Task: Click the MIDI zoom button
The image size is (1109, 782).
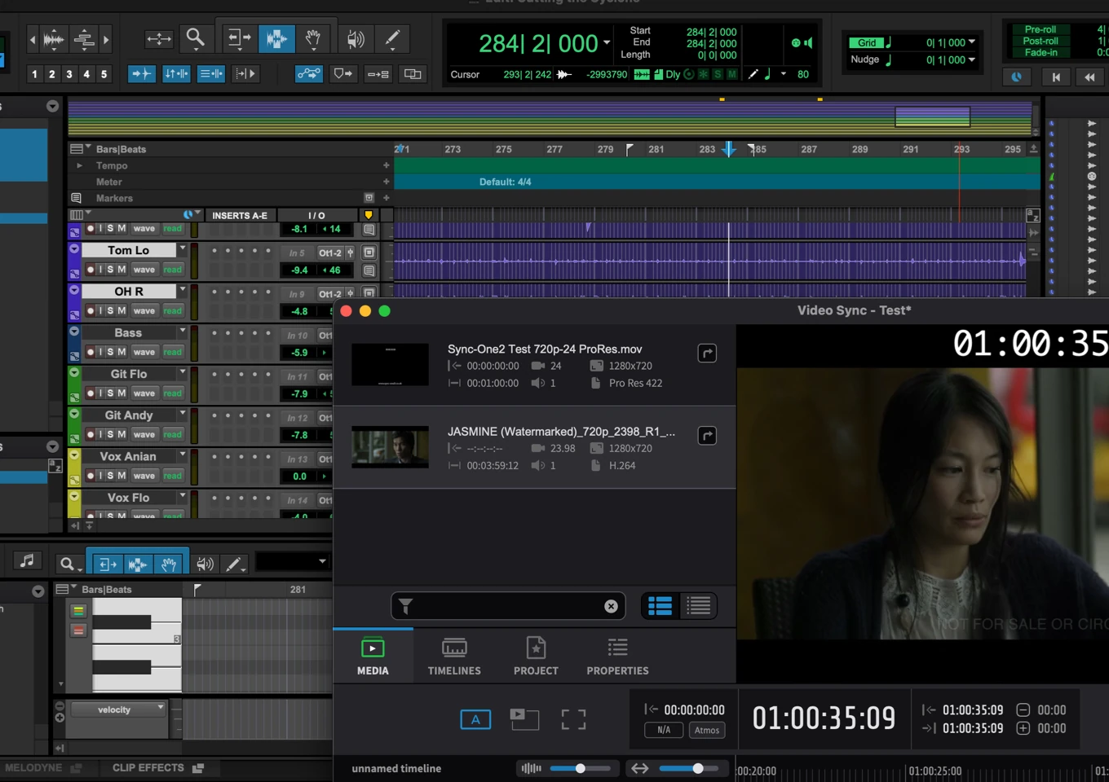Action: point(84,39)
